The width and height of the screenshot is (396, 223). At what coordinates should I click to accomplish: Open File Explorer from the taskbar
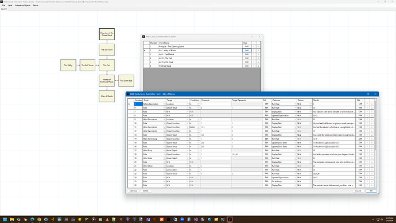[x=11, y=220]
